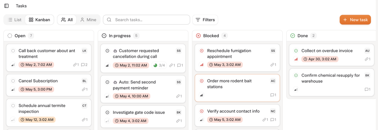Viewport: 378px width, 130px height.
Task: Open link count on Cancel Subscription card
Action: [85, 89]
